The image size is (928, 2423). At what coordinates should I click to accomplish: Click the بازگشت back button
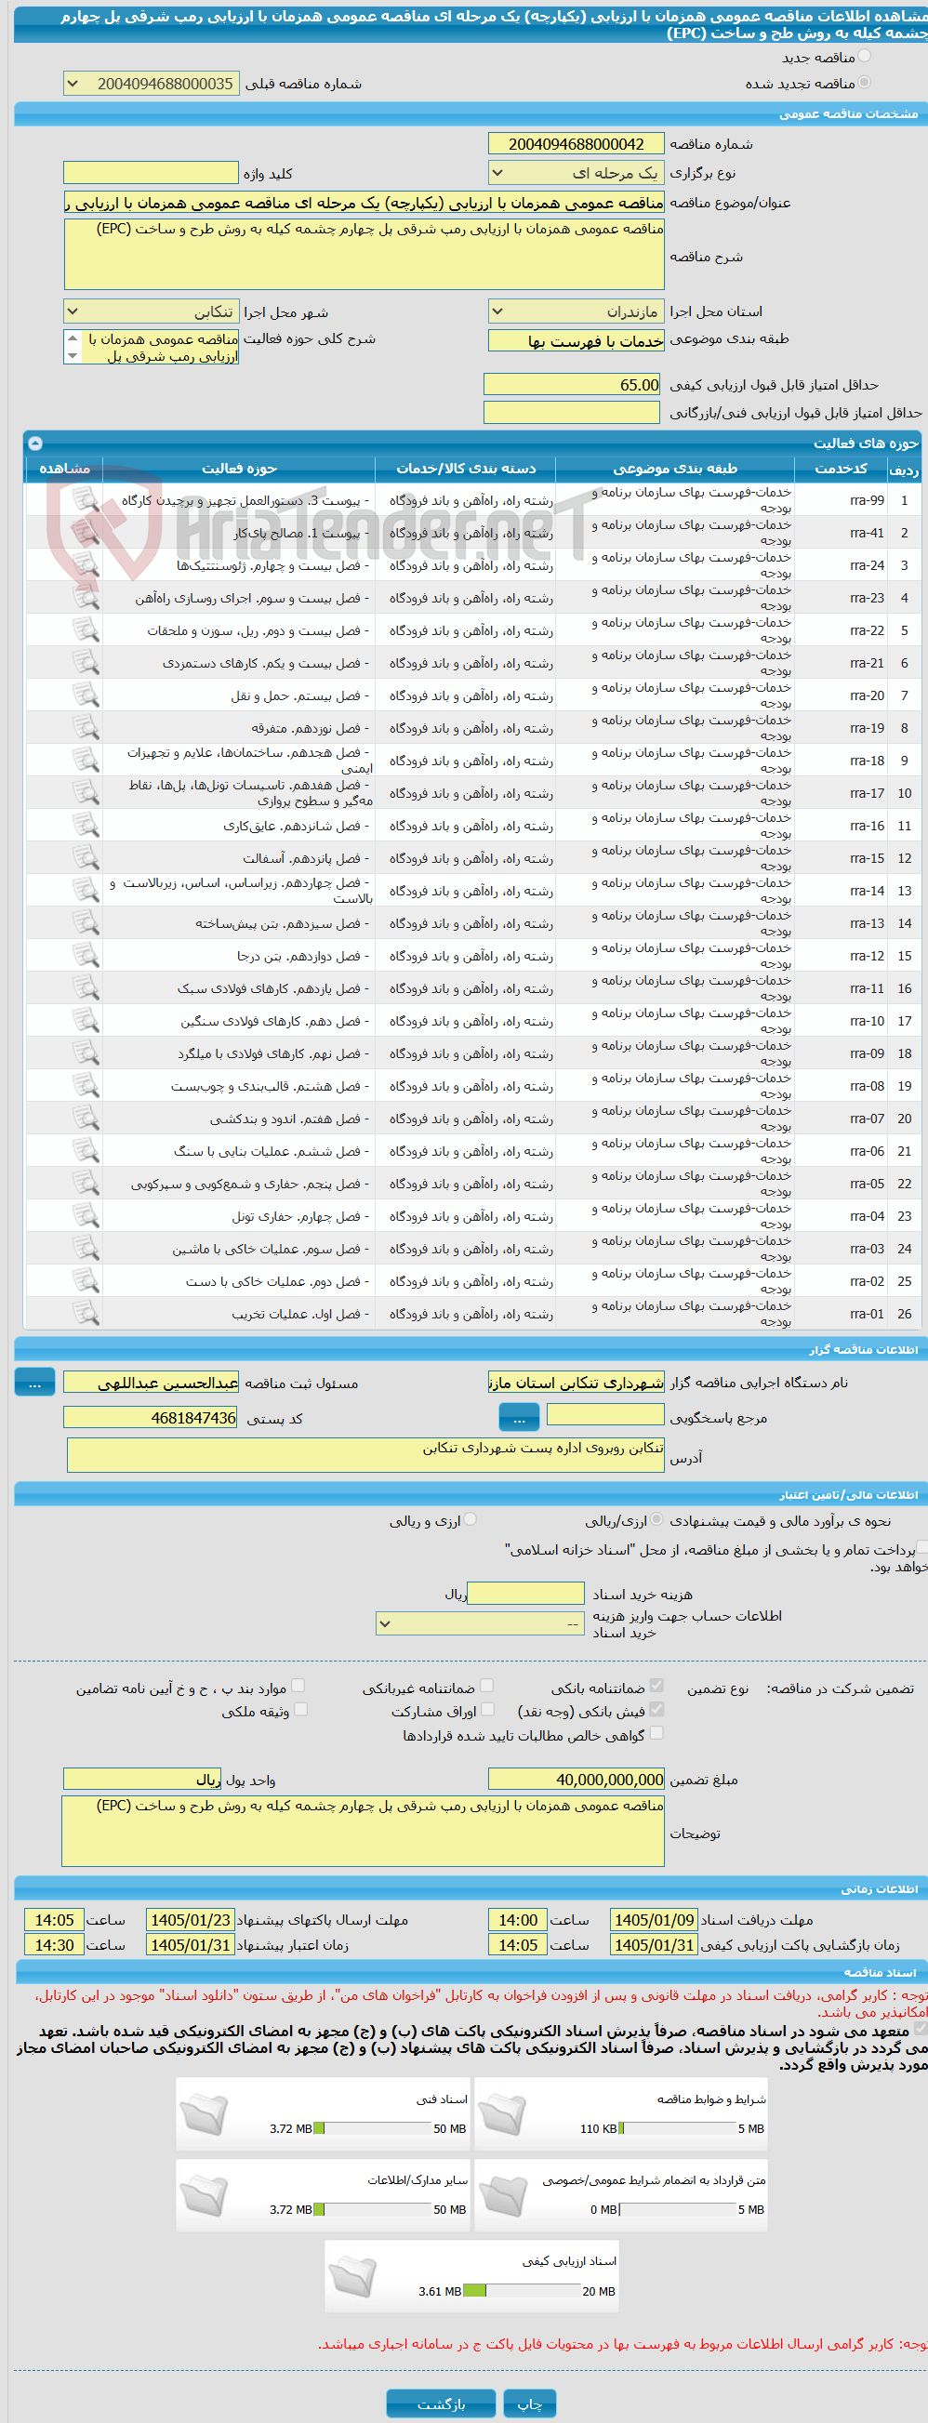441,2403
